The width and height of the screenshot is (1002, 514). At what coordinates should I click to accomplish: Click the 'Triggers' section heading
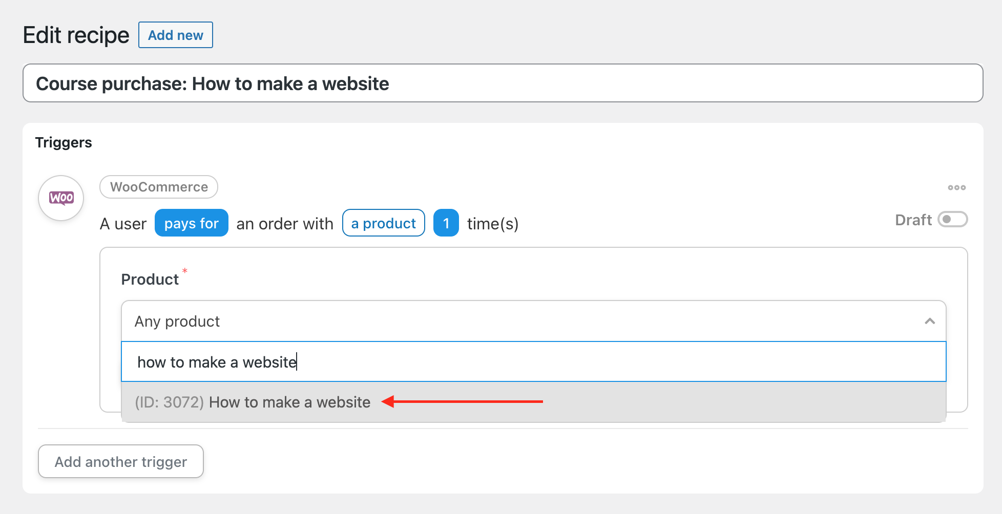point(64,142)
